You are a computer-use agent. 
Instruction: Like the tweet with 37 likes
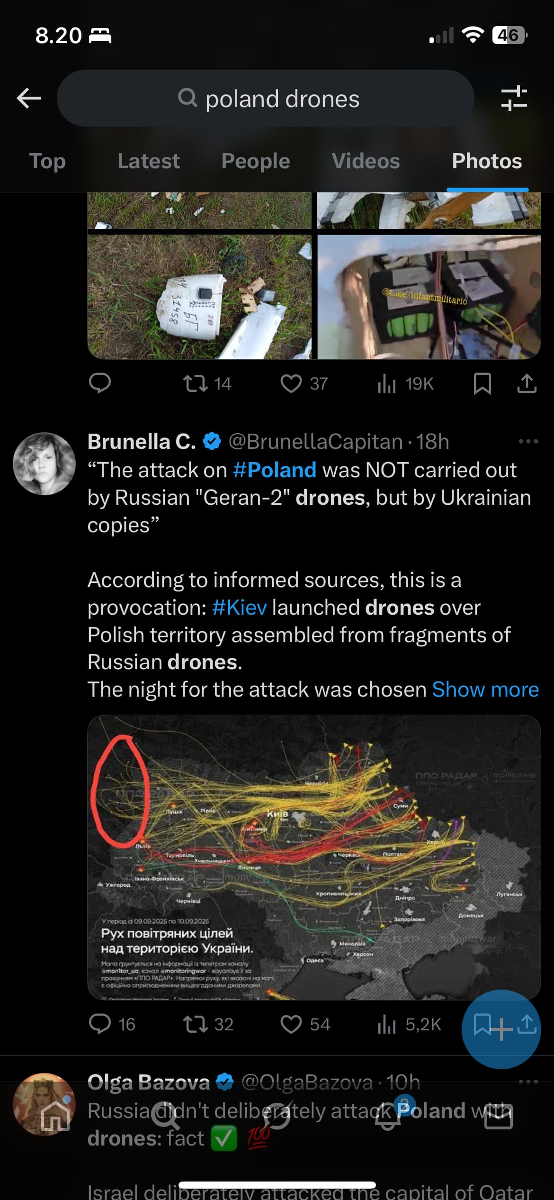click(291, 383)
